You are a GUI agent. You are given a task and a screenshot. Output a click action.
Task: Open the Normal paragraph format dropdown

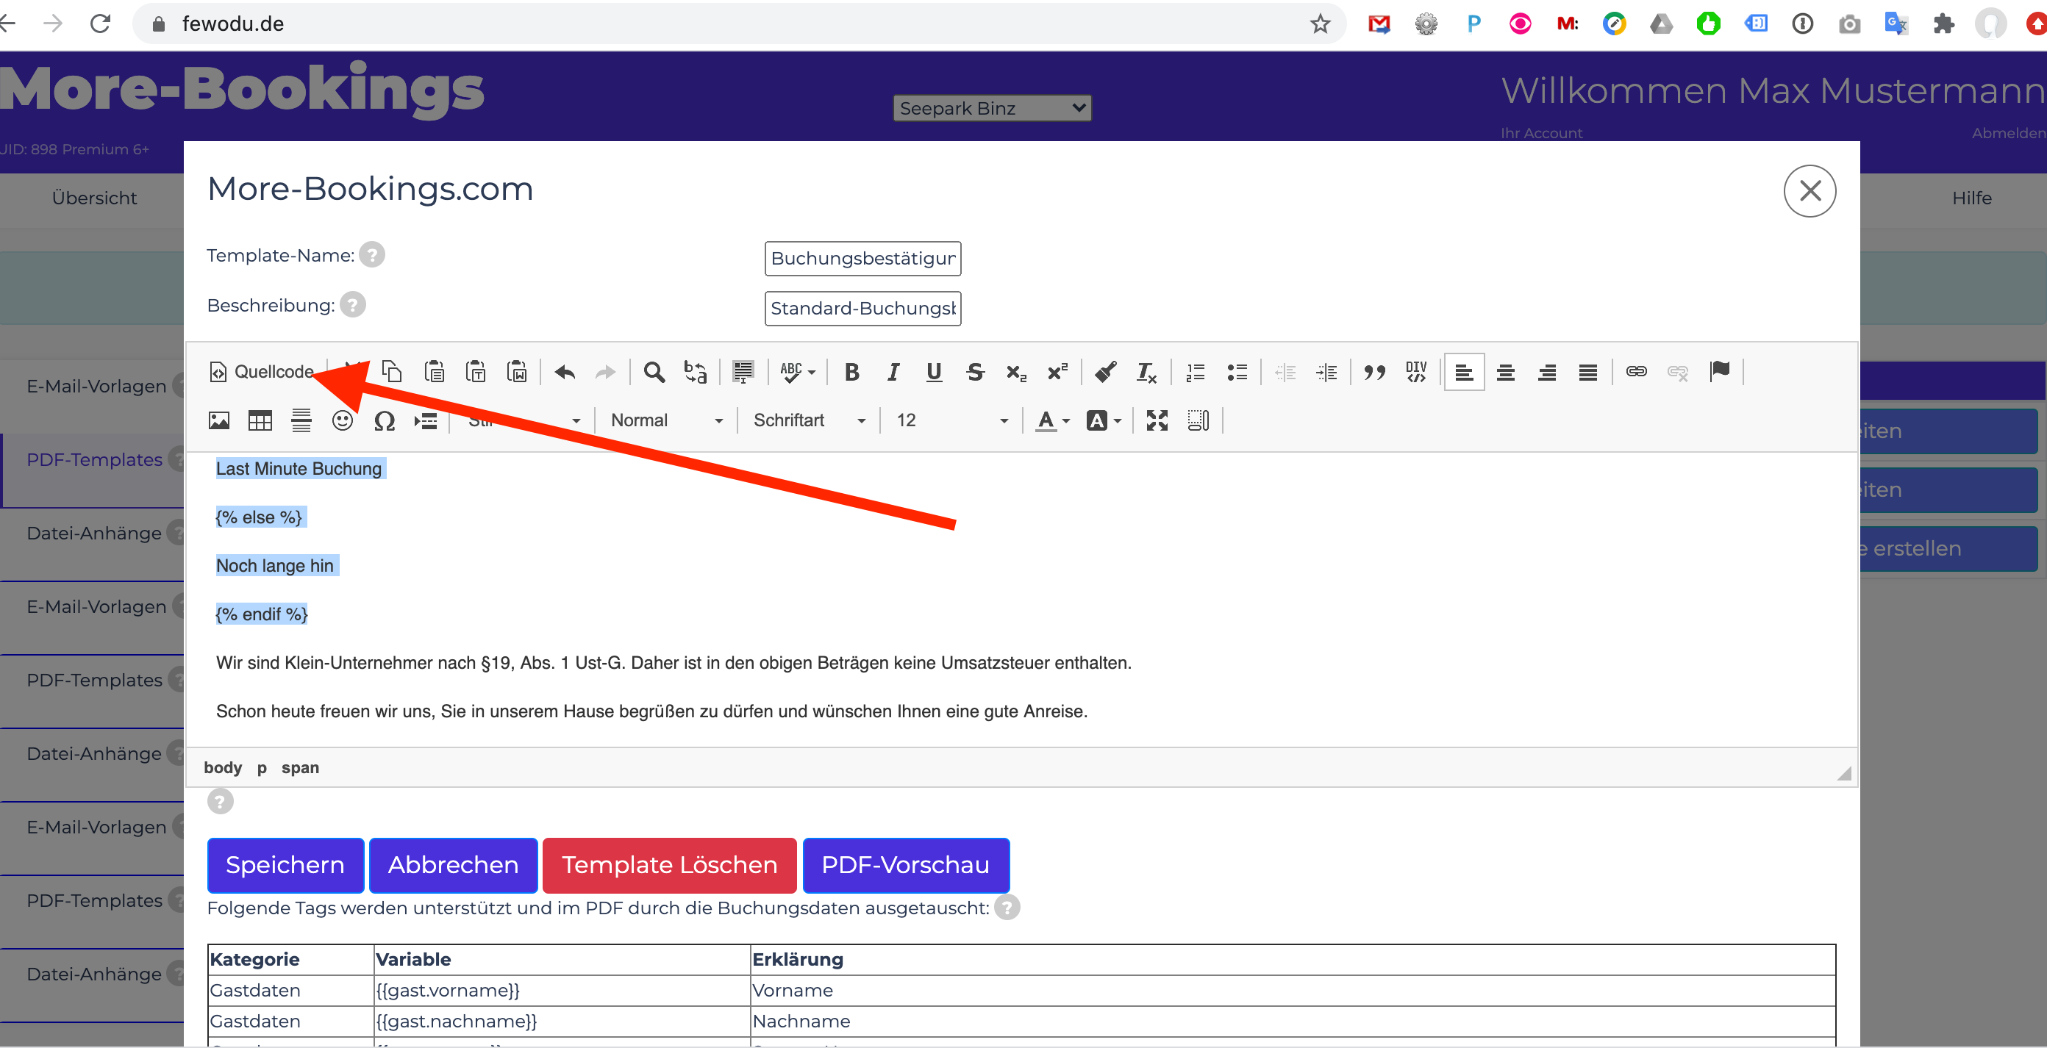click(667, 420)
